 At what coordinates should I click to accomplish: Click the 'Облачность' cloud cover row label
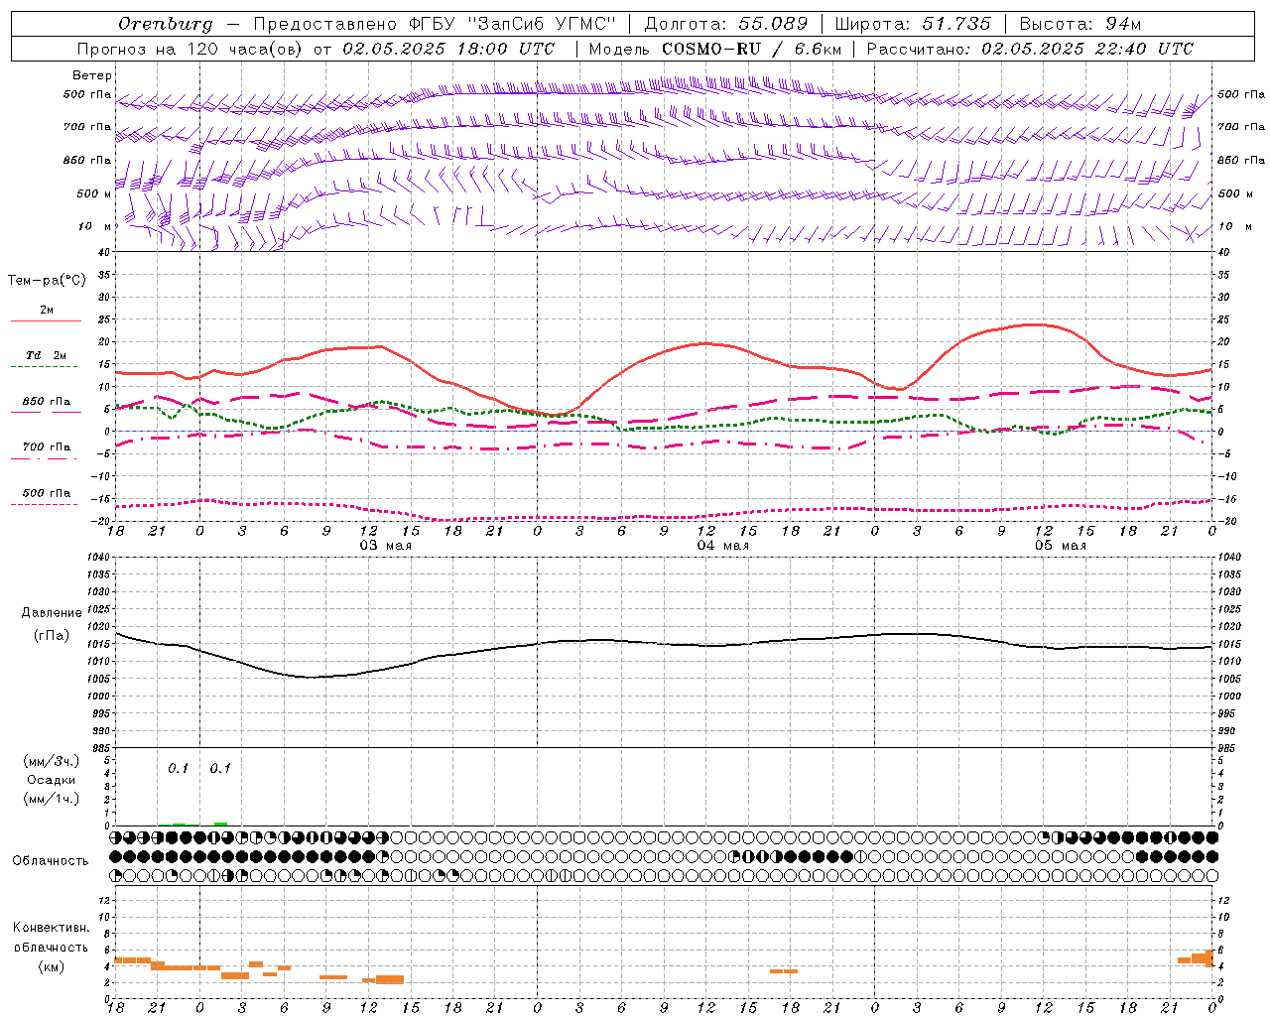51,861
